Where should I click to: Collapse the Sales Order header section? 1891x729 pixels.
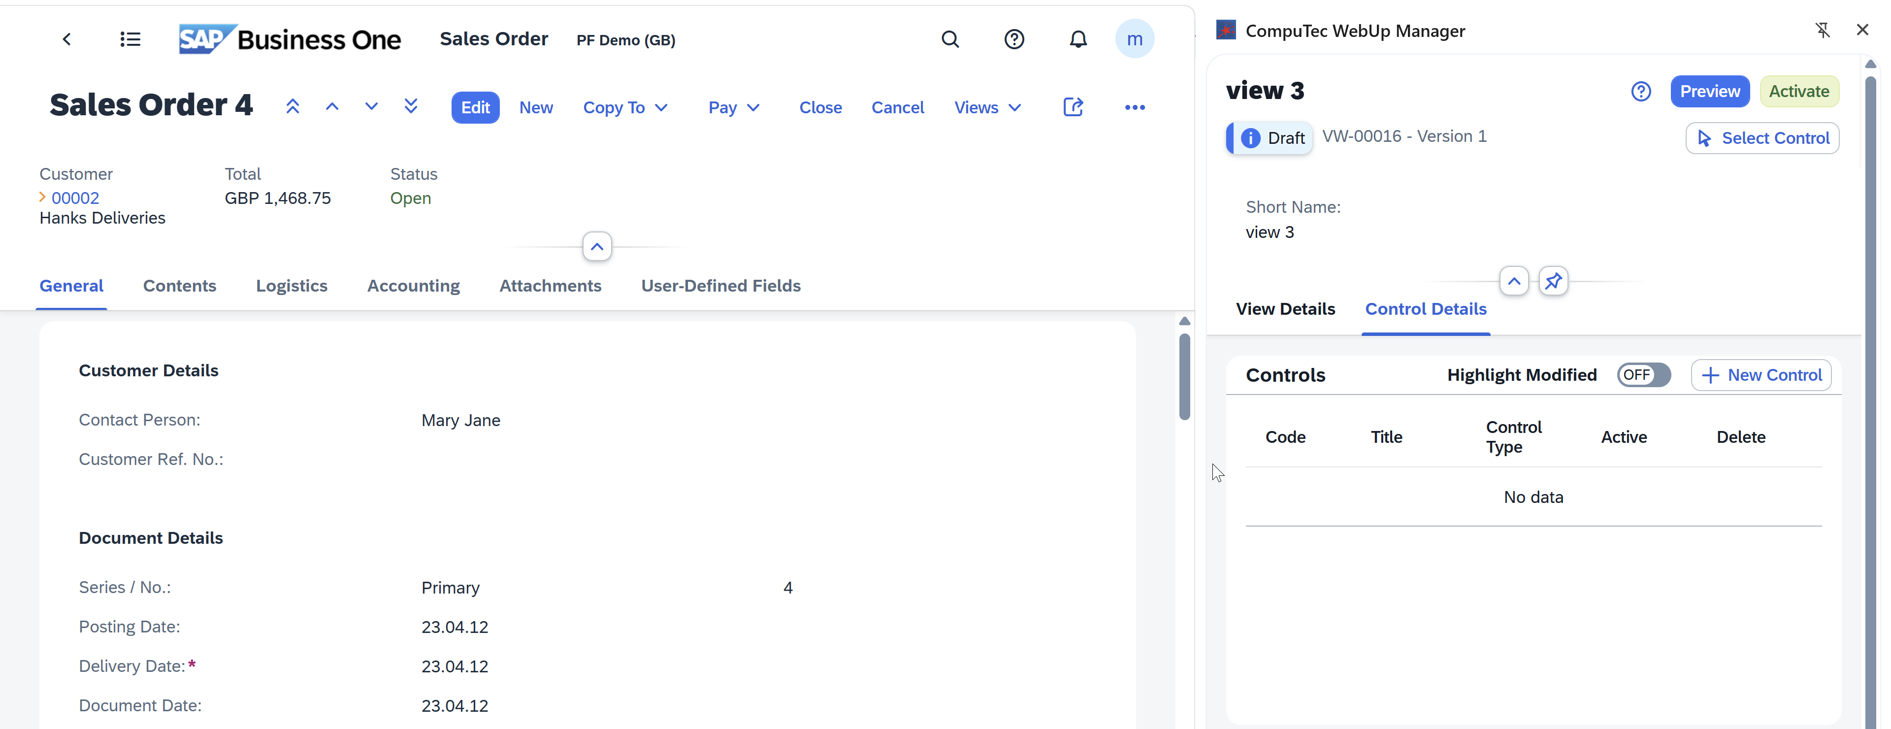coord(597,247)
